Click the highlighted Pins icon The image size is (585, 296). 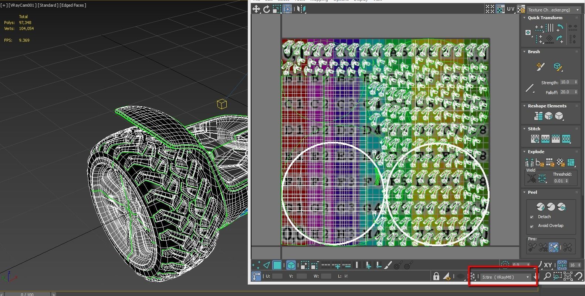554,247
